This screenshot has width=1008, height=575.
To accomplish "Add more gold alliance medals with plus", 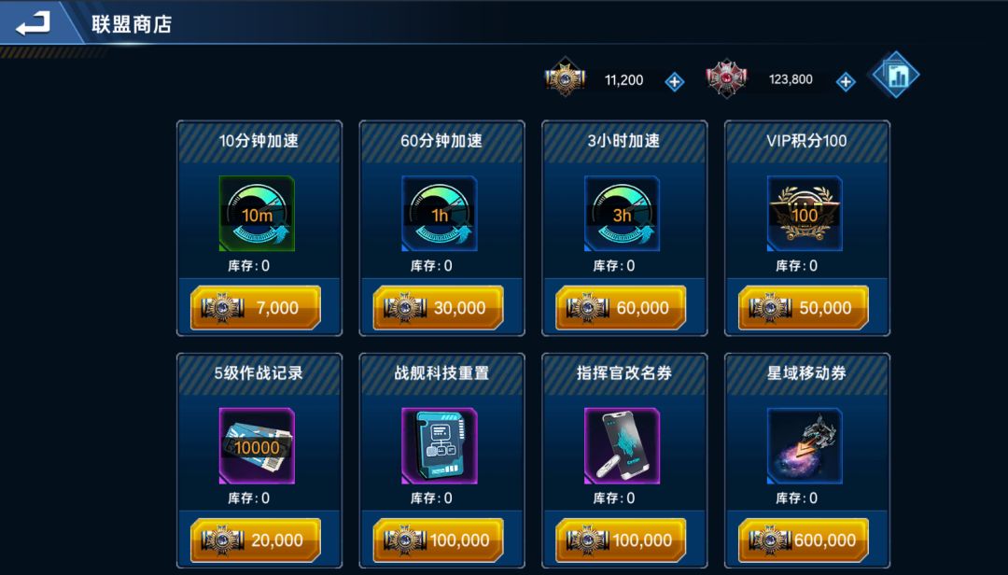I will tap(675, 82).
